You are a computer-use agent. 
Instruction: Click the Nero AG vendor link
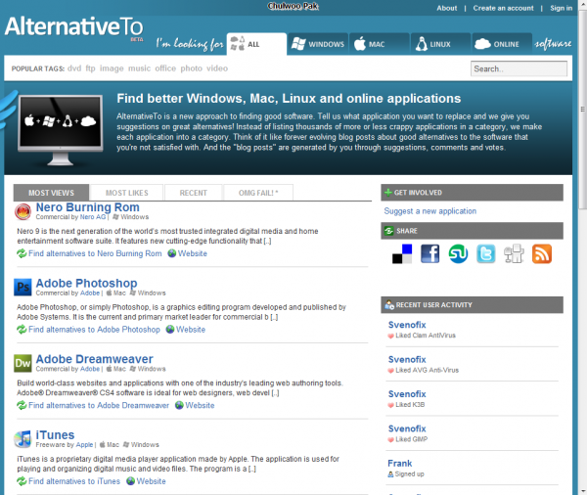pyautogui.click(x=93, y=217)
